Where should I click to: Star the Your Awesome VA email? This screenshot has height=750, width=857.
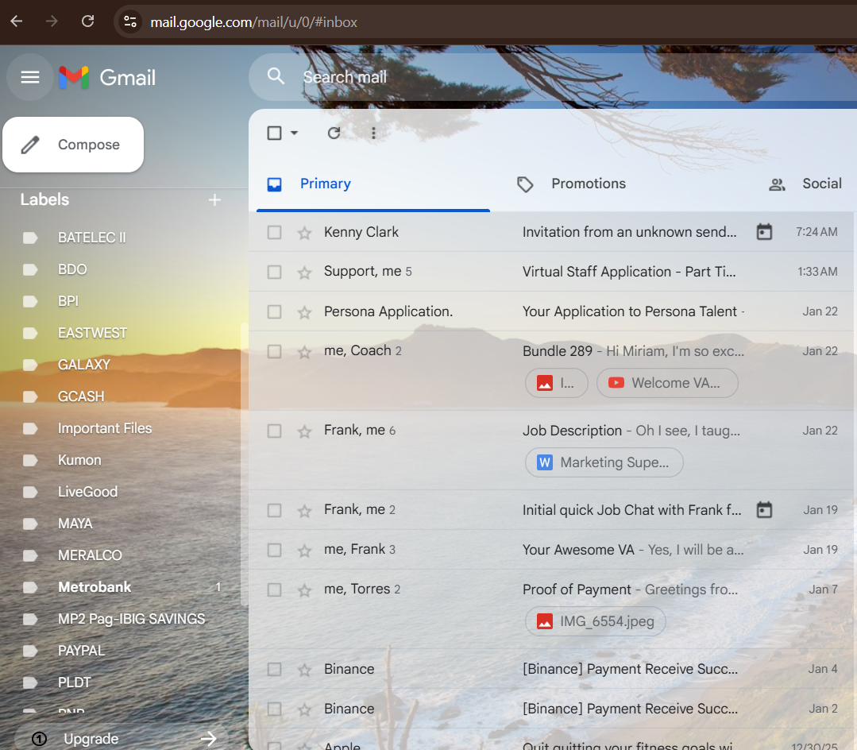304,551
